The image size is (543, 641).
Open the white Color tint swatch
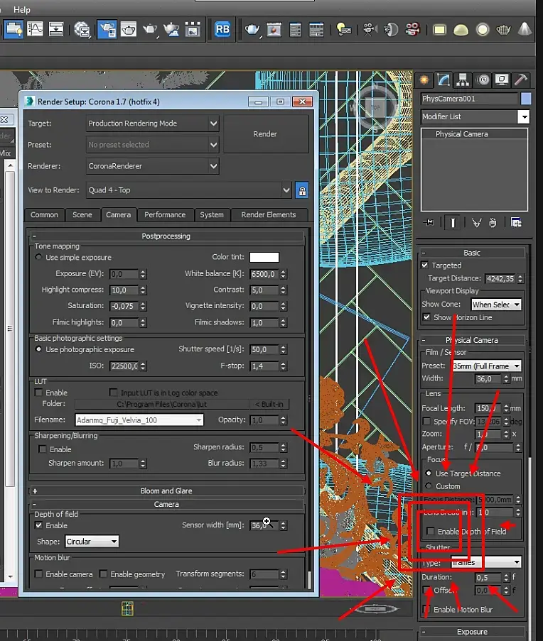coord(264,257)
